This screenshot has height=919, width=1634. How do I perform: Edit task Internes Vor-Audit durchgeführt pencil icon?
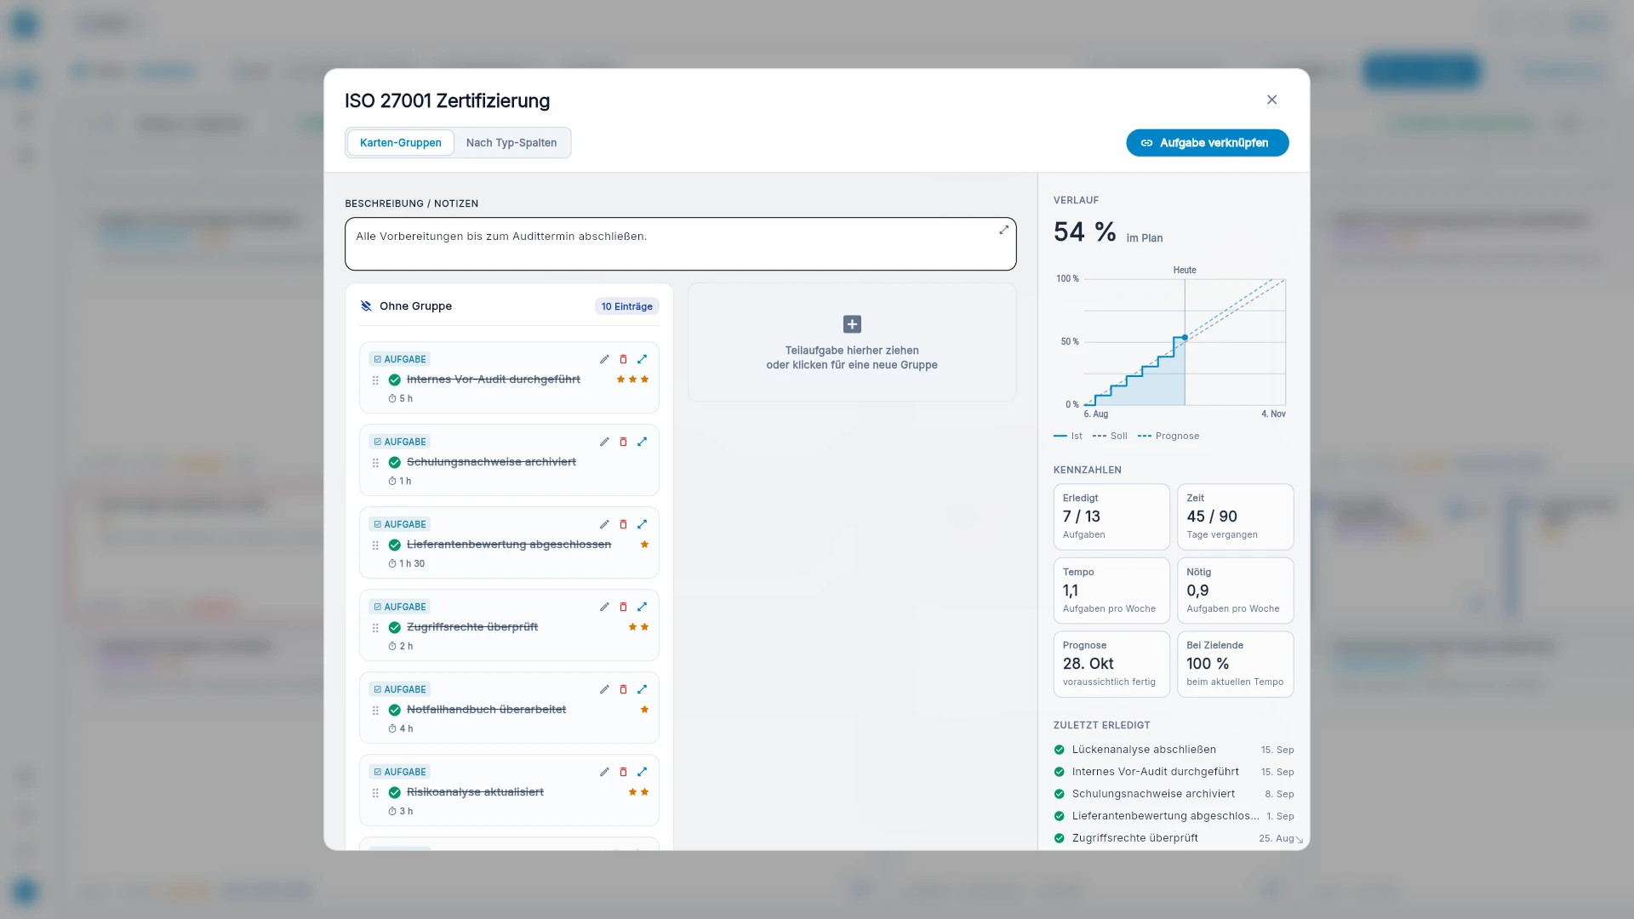604,359
